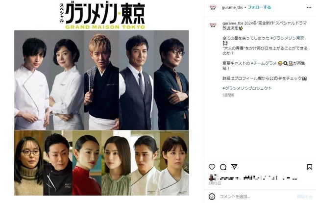Screen dimensions: 316x203
Task: Save post with bookmark icon
Action: click(309, 167)
